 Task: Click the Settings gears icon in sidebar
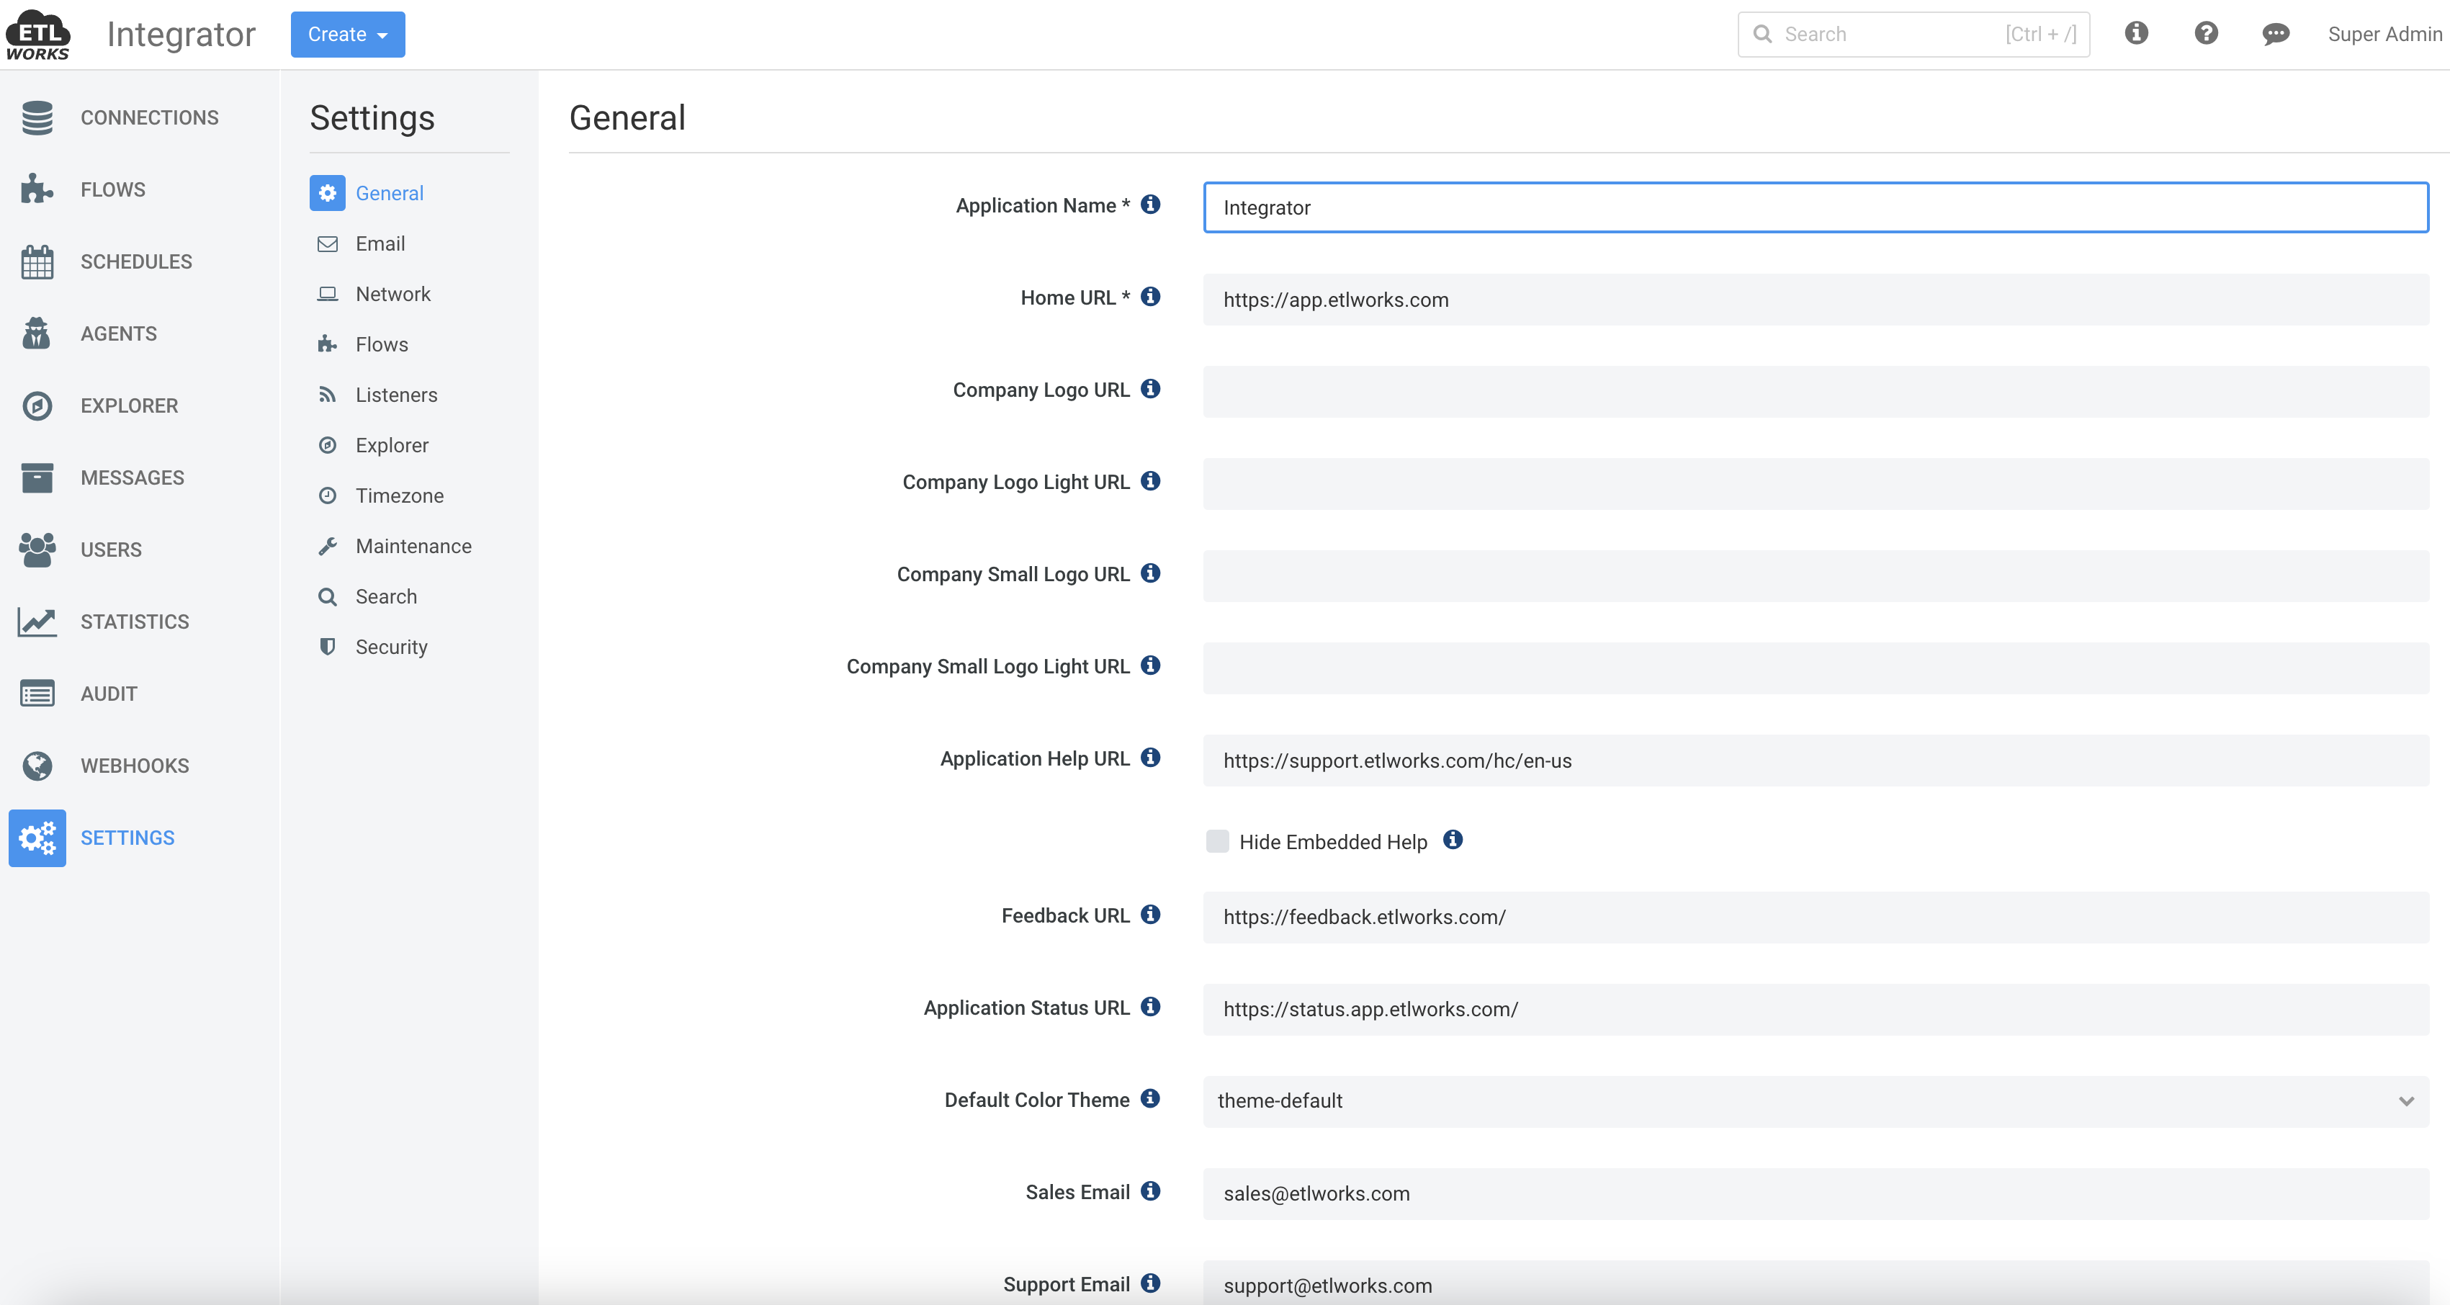coord(37,838)
